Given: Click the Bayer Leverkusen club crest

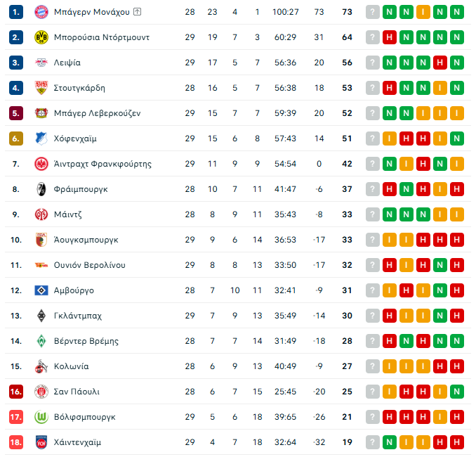Looking at the screenshot, I should click(41, 113).
